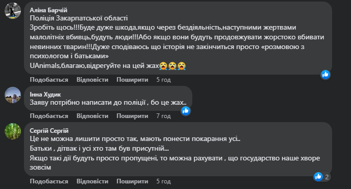351x189 pixels.
Task: Open 7 год timestamp on Інна Худик comment
Action: pos(163,116)
